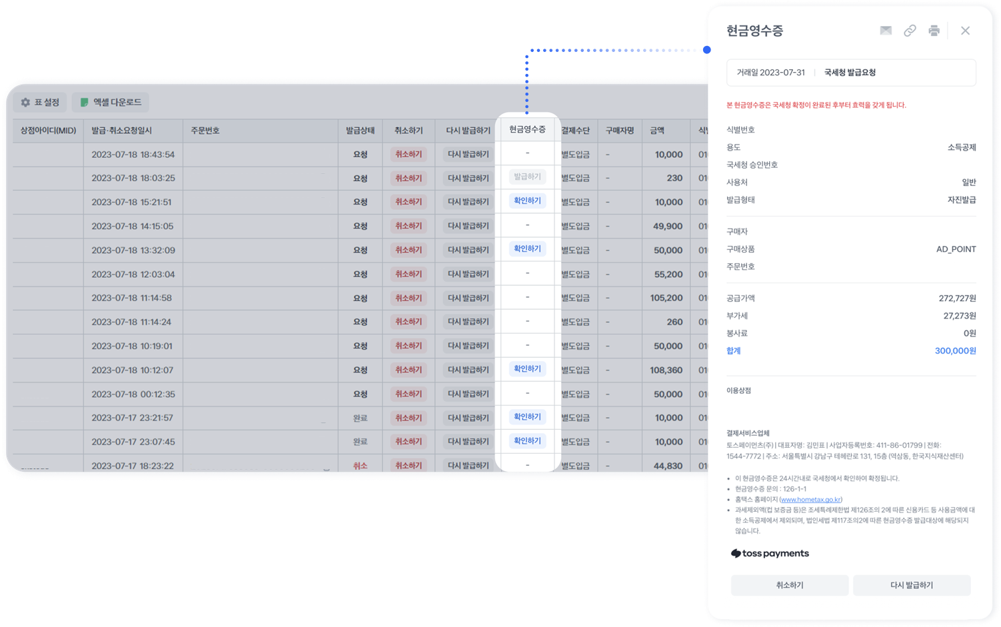Close the 현금영수증 panel with X icon
This screenshot has width=1001, height=627.
click(x=965, y=31)
